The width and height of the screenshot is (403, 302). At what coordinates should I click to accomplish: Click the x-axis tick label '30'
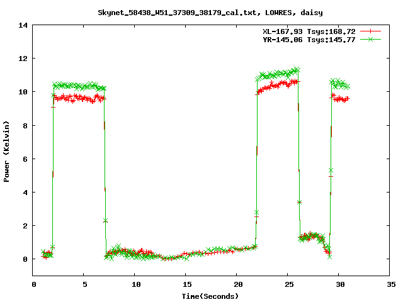(340, 284)
